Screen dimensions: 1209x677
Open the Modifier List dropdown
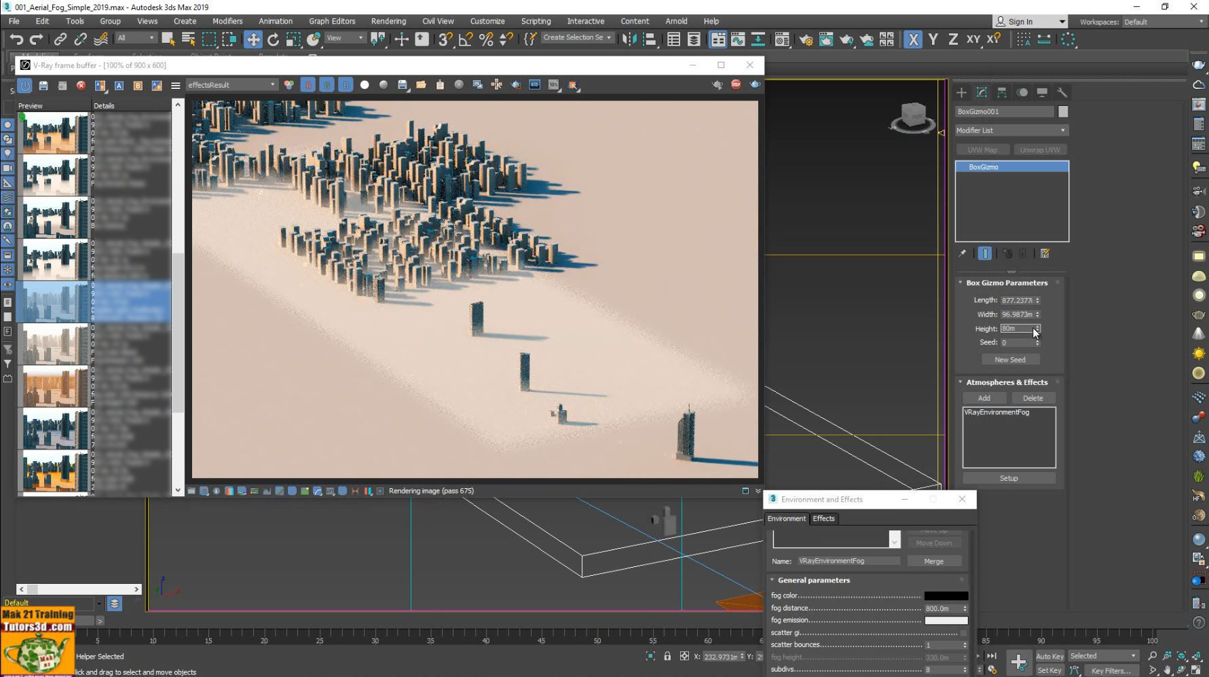[1011, 130]
